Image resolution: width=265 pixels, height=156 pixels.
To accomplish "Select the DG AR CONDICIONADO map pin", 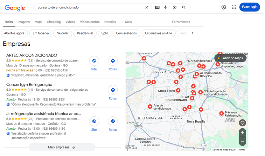I will [192, 98].
